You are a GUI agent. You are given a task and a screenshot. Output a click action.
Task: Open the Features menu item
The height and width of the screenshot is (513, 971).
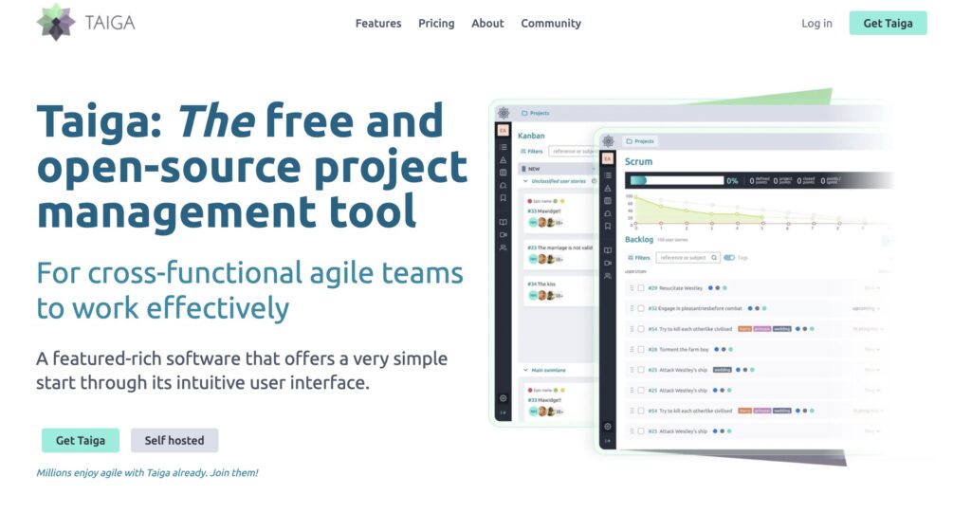pyautogui.click(x=378, y=24)
